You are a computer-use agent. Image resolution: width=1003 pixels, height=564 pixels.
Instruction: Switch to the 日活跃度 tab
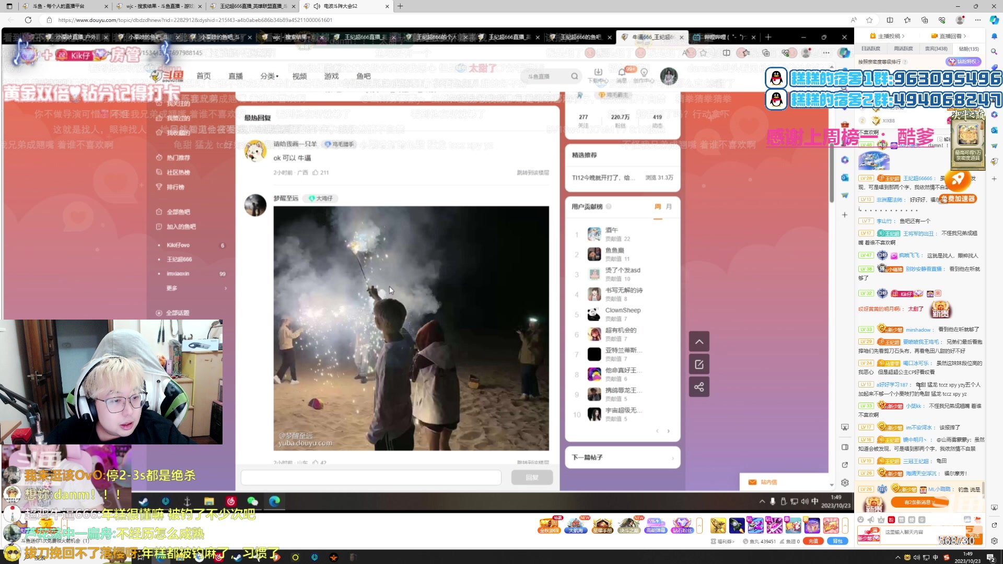[x=871, y=49]
